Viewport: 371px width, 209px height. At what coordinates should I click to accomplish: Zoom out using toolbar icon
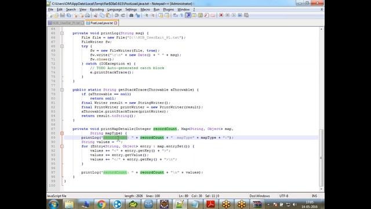tap(153, 16)
